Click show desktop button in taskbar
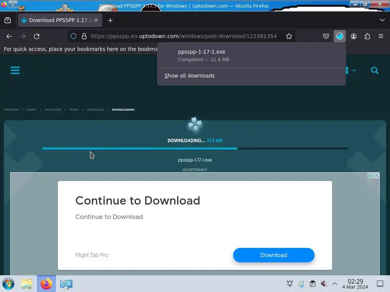This screenshot has height=292, width=390. coord(380,284)
